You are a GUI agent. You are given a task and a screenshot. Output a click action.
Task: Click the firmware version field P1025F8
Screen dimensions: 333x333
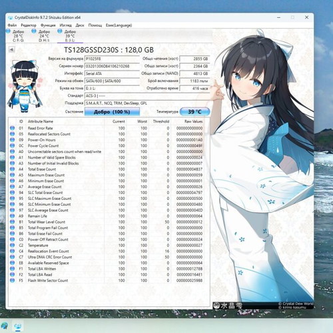(x=112, y=59)
